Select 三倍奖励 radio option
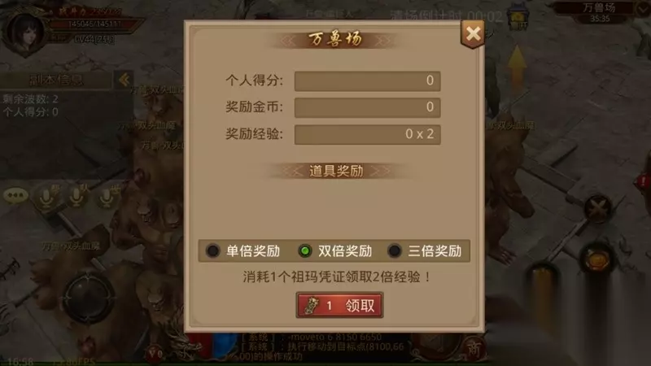This screenshot has width=651, height=366. (424, 251)
